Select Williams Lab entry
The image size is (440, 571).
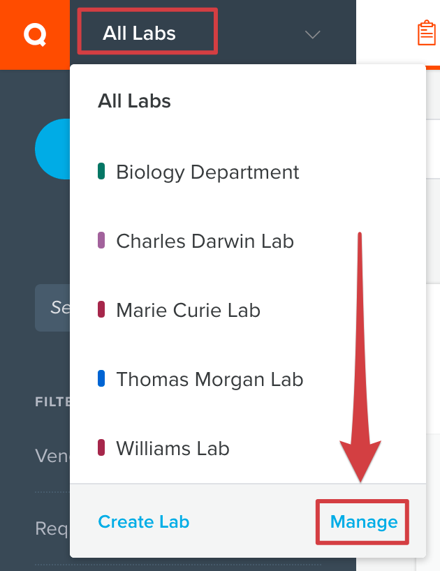pos(173,448)
